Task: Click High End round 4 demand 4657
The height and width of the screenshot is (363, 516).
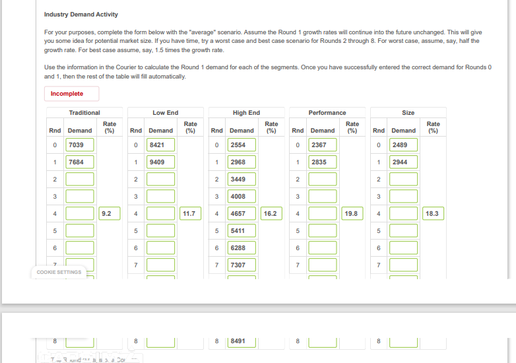Action: pyautogui.click(x=242, y=213)
